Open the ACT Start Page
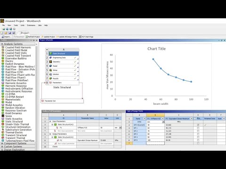 pyautogui.click(x=86, y=37)
